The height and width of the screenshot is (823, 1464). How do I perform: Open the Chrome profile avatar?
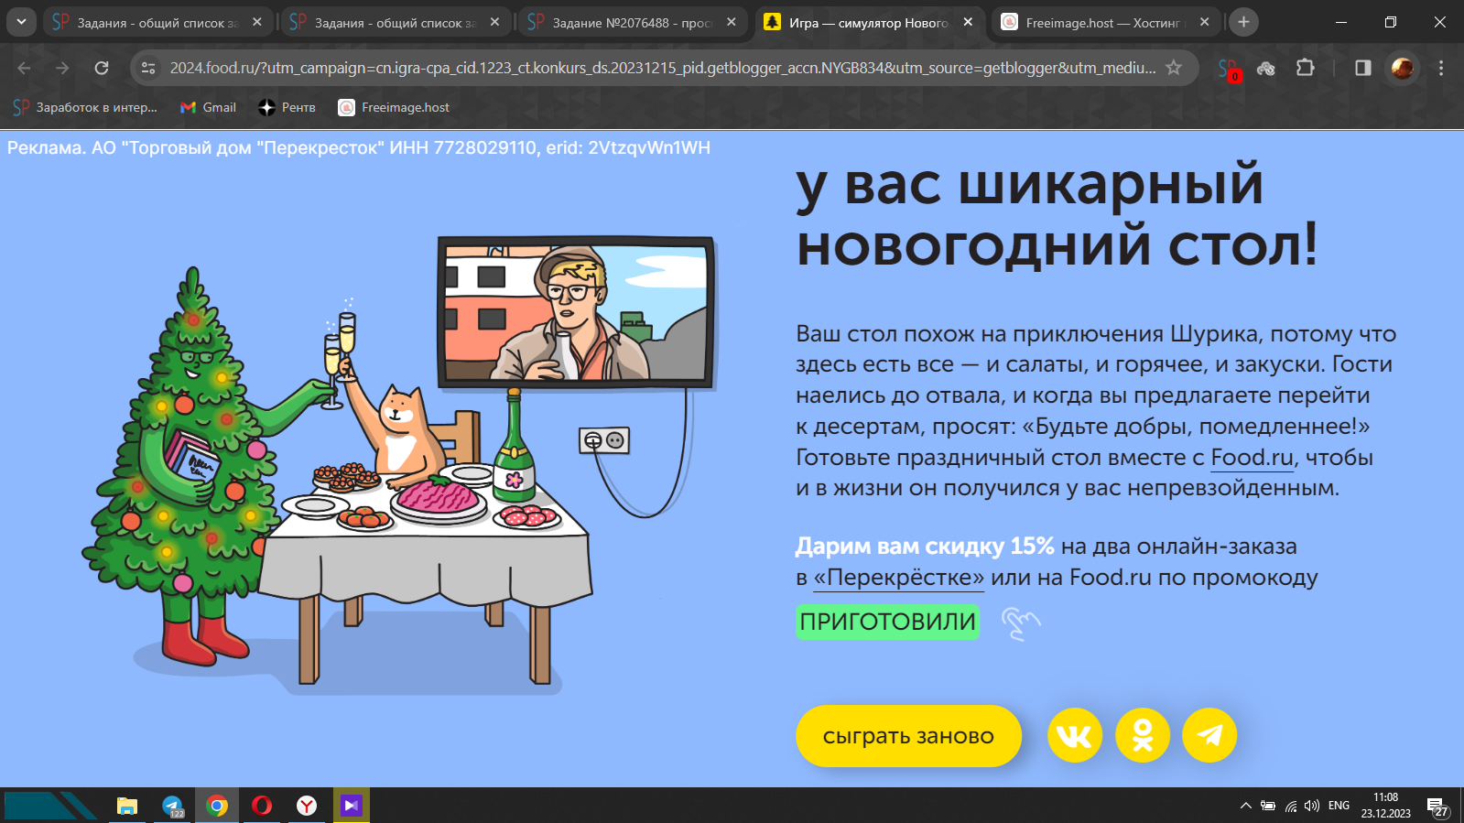(x=1402, y=68)
